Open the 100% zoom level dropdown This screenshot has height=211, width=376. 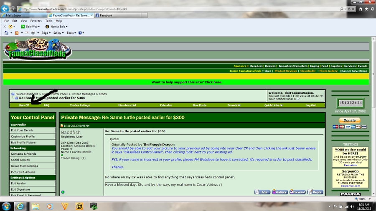tap(370, 199)
